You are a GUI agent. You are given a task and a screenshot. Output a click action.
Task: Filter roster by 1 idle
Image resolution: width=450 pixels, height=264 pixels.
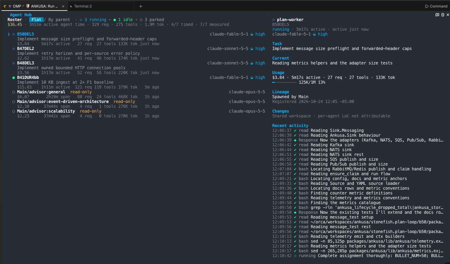(x=123, y=20)
